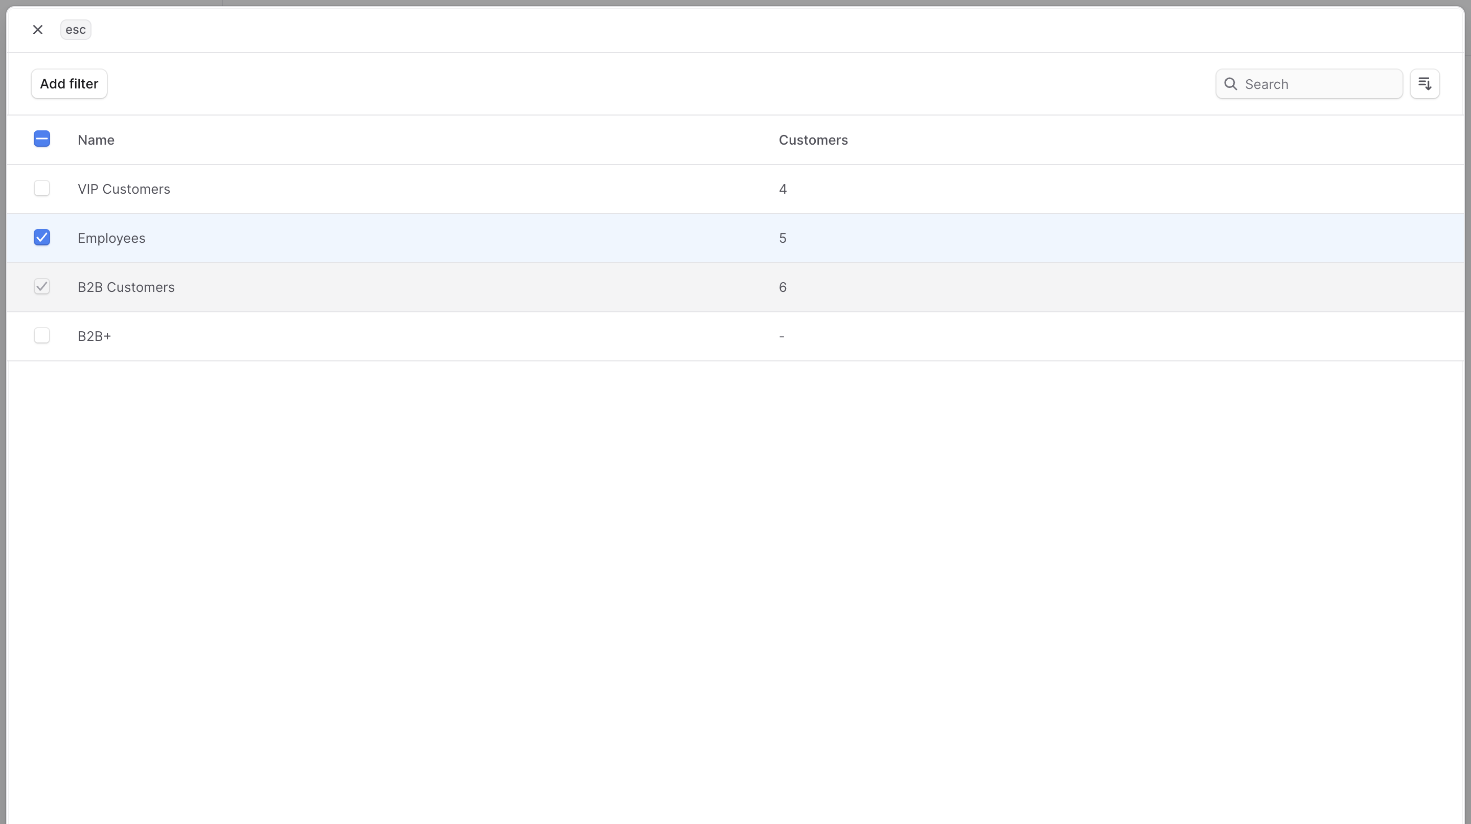
Task: Click the X close icon
Action: click(x=38, y=30)
